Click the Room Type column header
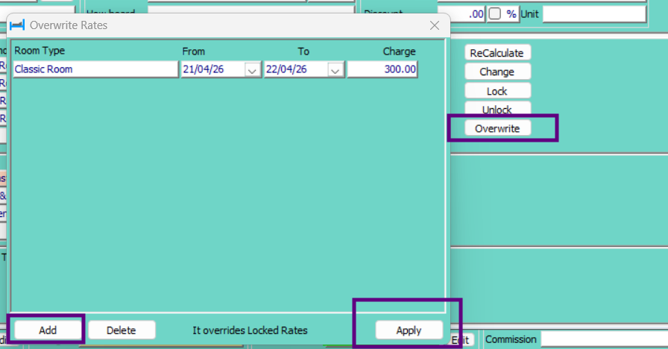This screenshot has width=668, height=349. coord(40,51)
